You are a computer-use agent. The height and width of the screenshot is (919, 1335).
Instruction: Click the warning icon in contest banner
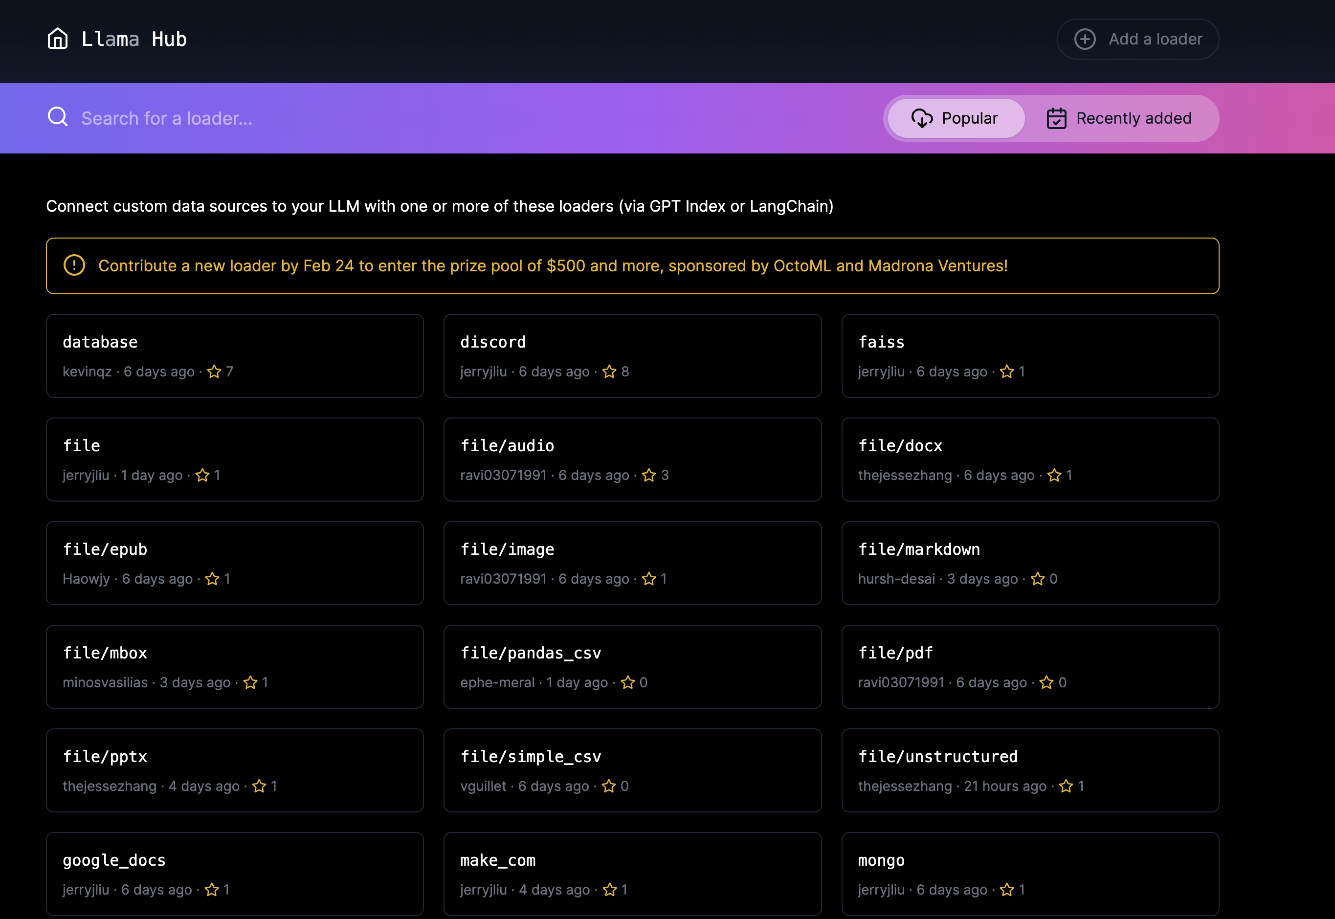74,265
